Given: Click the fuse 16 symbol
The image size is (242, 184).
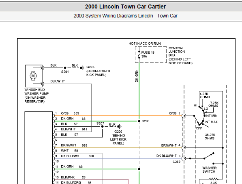Looking at the screenshot, I should tap(139, 54).
